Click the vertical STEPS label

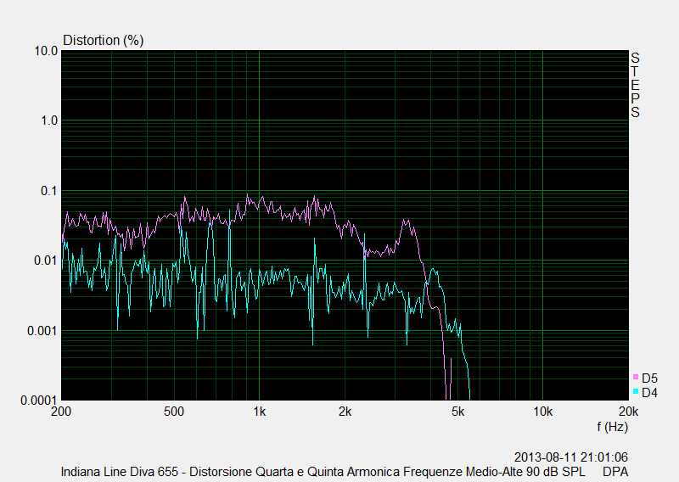pyautogui.click(x=635, y=86)
